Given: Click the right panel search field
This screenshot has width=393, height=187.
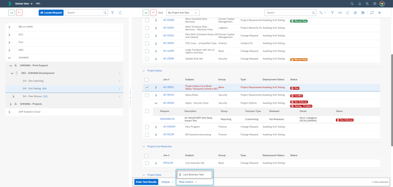Looking at the screenshot, I should click(288, 13).
